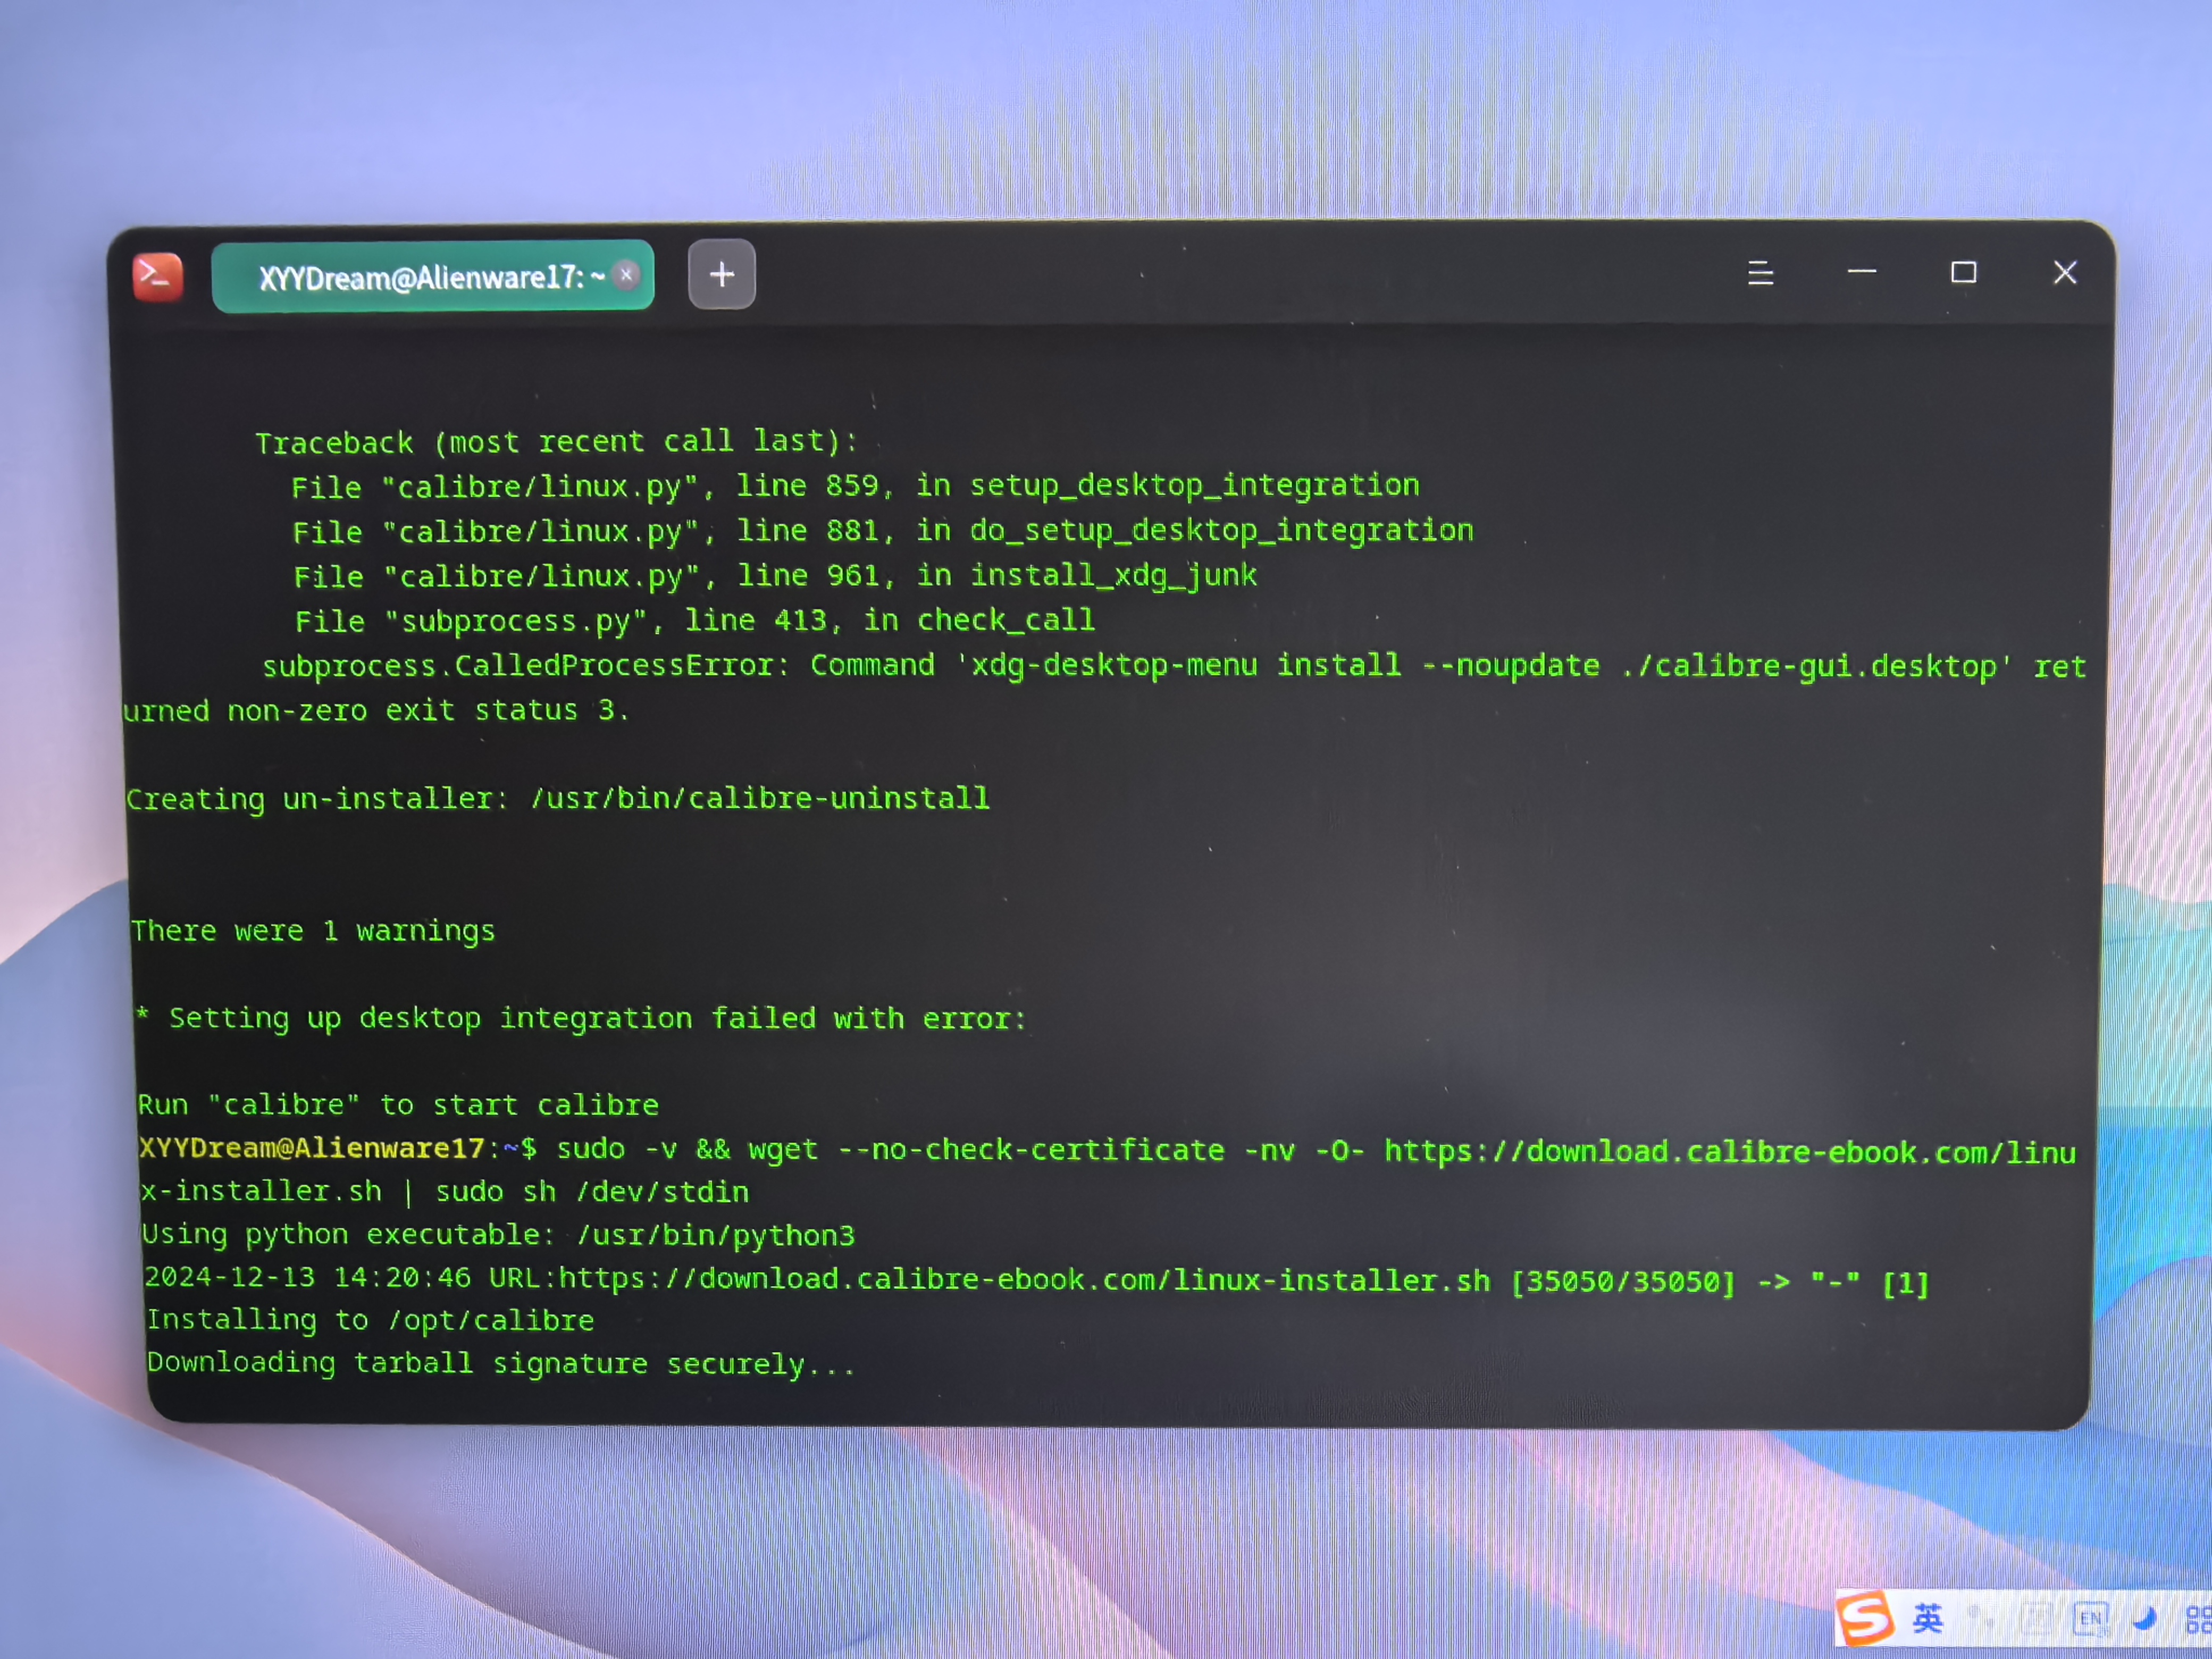Click 'Run "calibre" to start calibre' line
This screenshot has height=1659, width=2212.
(x=398, y=1105)
